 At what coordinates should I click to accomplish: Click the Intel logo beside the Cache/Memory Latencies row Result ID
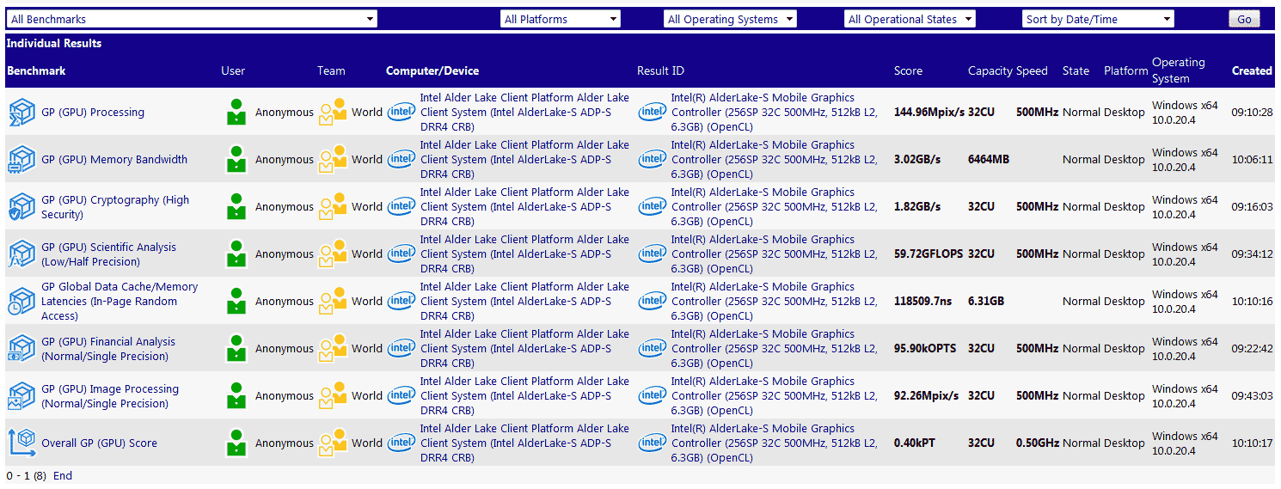point(653,301)
